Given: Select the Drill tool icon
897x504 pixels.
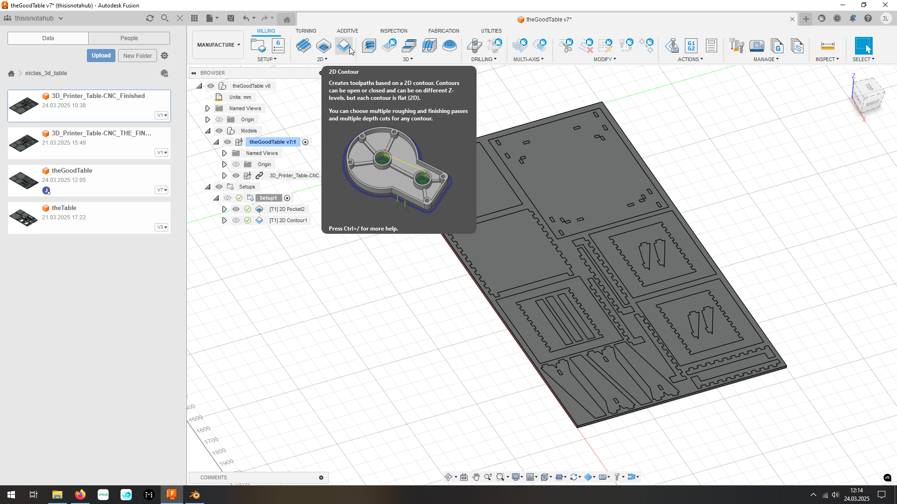Looking at the screenshot, I should tap(474, 46).
